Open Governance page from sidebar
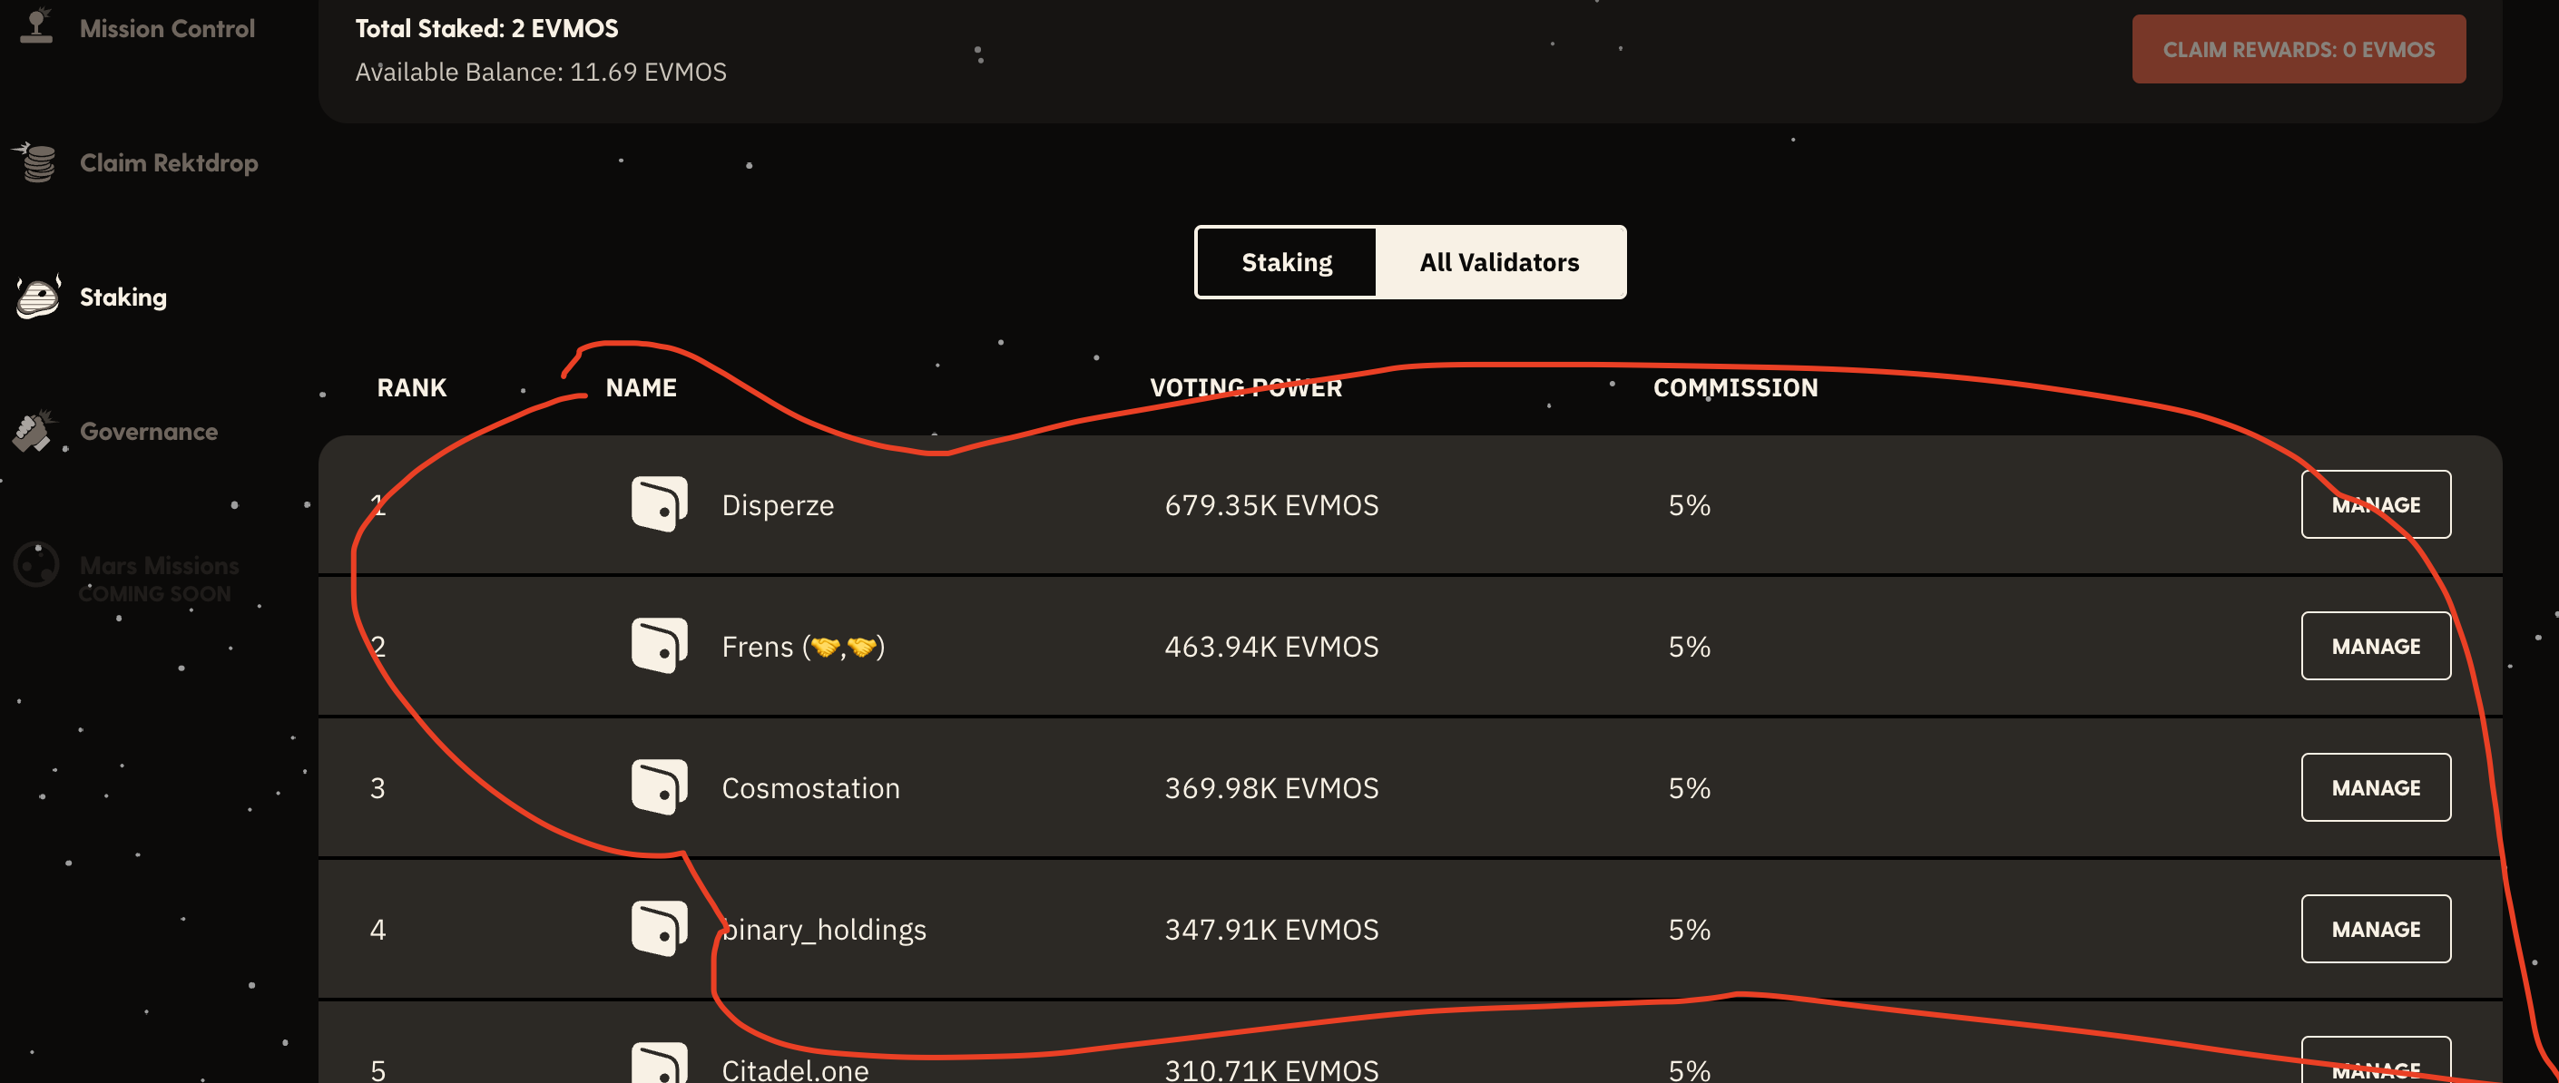The width and height of the screenshot is (2559, 1083). (149, 431)
